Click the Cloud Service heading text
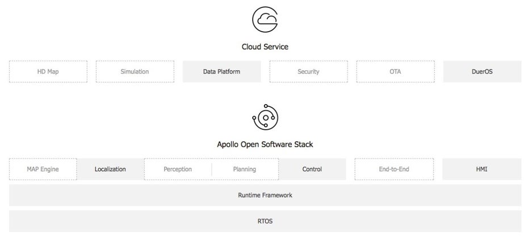The height and width of the screenshot is (239, 528). (265, 46)
